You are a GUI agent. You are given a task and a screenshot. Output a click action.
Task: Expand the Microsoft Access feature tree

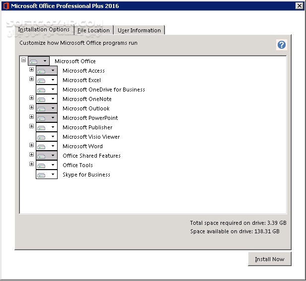pos(31,69)
